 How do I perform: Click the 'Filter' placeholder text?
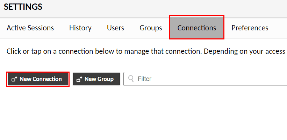coord(144,79)
